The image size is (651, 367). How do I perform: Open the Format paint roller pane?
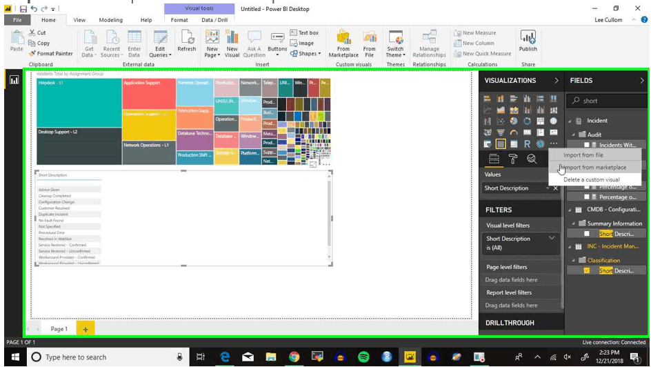513,159
